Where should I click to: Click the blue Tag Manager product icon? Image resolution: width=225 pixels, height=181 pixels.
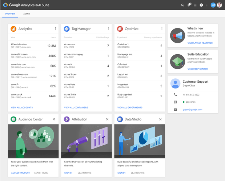(x=67, y=29)
